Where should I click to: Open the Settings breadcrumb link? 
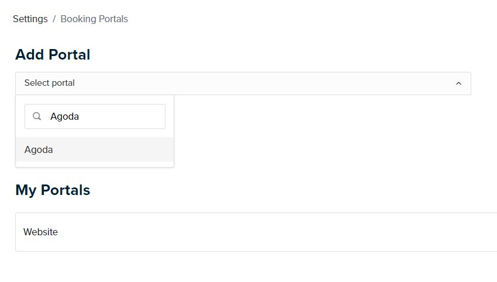pos(30,19)
